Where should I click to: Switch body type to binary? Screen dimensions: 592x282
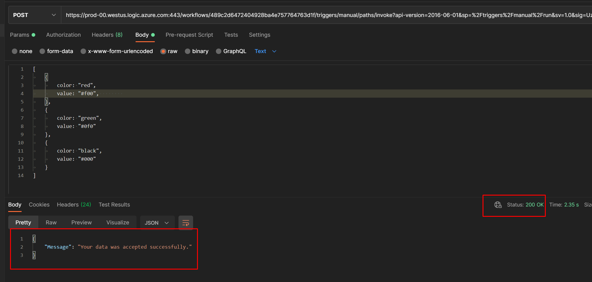pos(200,51)
